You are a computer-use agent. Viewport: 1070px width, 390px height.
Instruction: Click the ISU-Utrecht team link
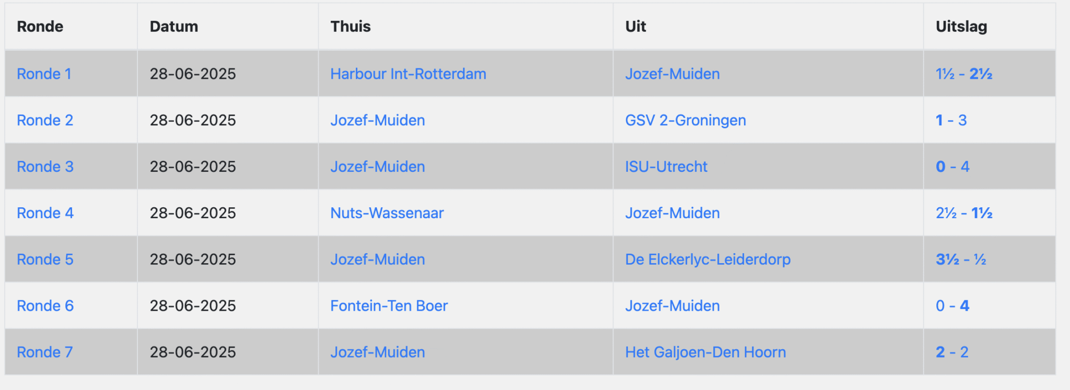pyautogui.click(x=666, y=167)
